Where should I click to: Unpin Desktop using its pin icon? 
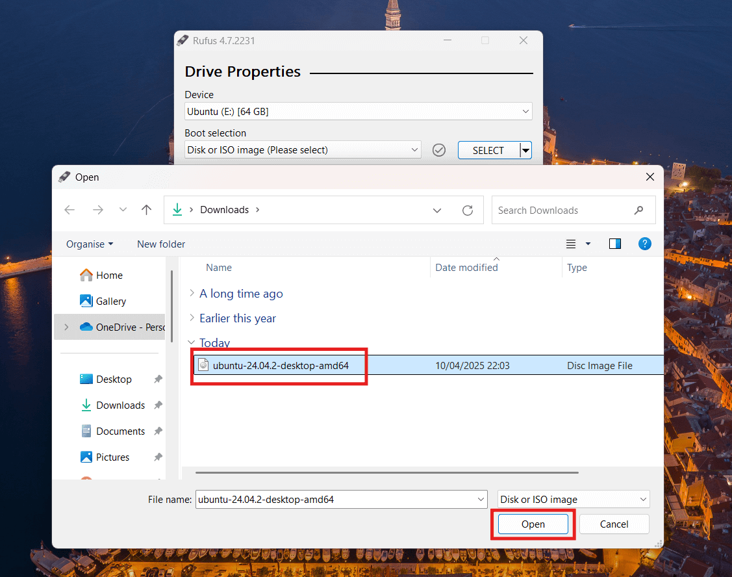[158, 379]
